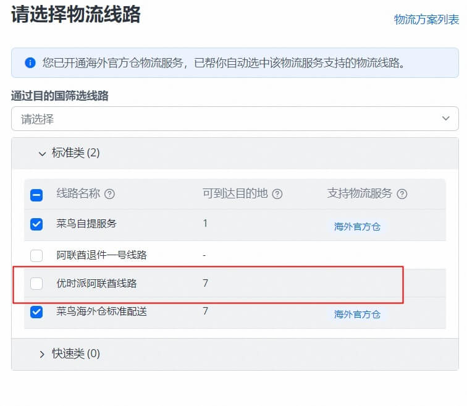Uncheck the 菜鸟海外仓标准配送 checkbox
Viewport: 467px width, 406px height.
[36, 311]
